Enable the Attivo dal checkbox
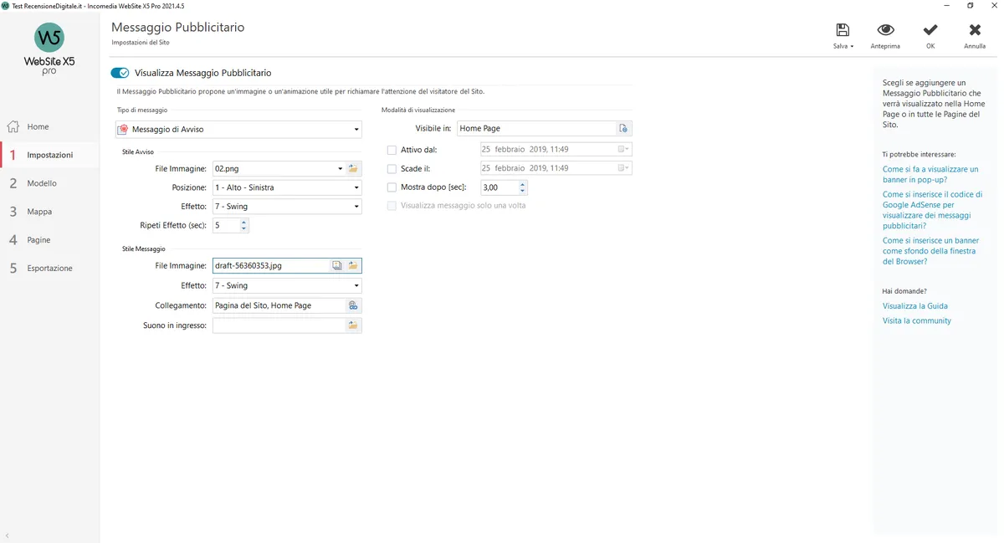This screenshot has height=543, width=1004. (x=392, y=150)
